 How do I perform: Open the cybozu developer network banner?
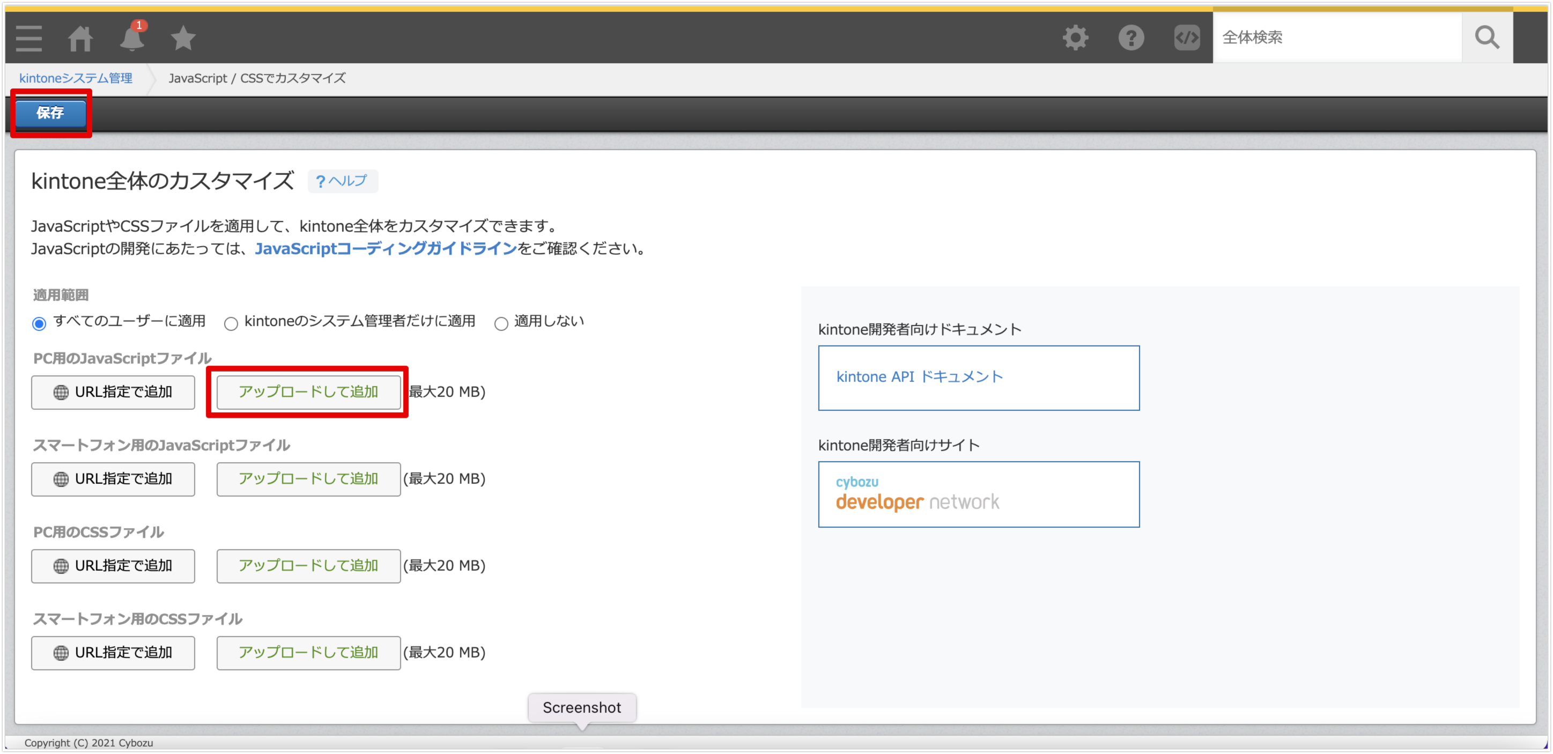coord(979,494)
